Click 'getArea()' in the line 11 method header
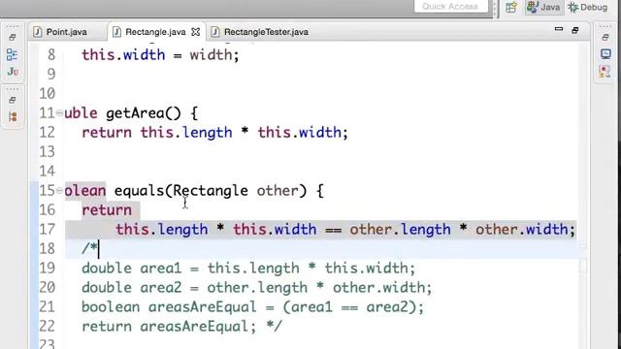 pyautogui.click(x=144, y=113)
